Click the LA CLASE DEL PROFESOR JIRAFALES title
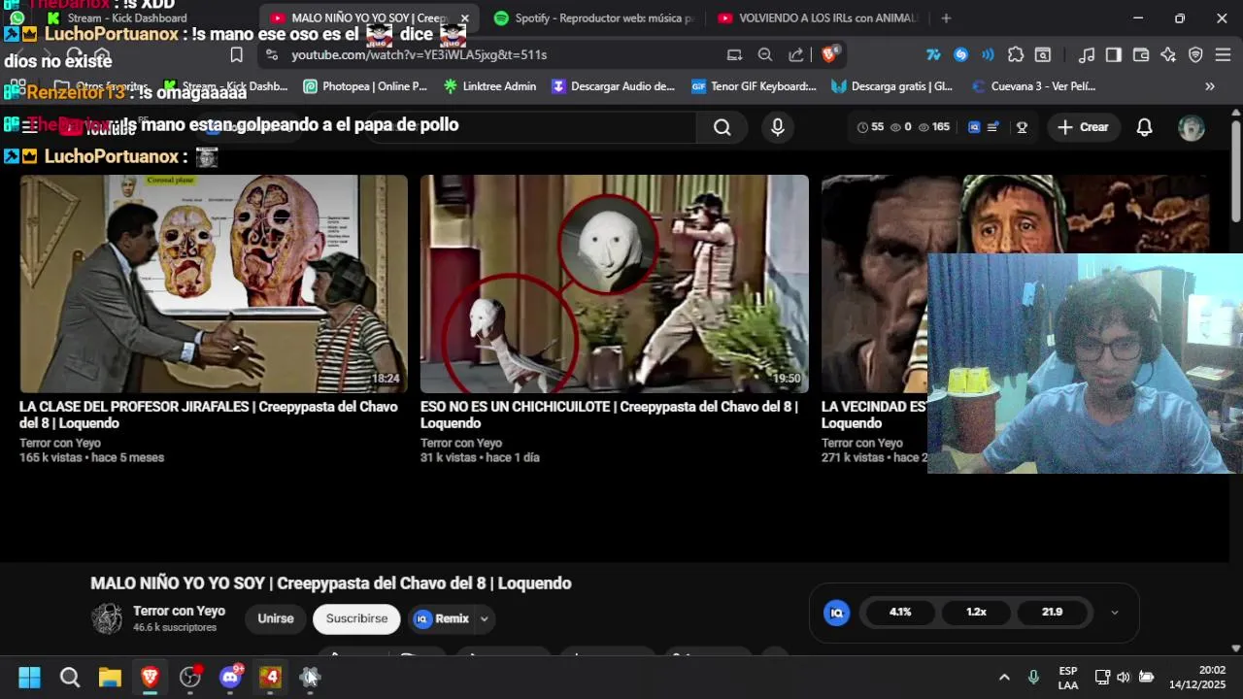This screenshot has width=1243, height=699. point(209,415)
